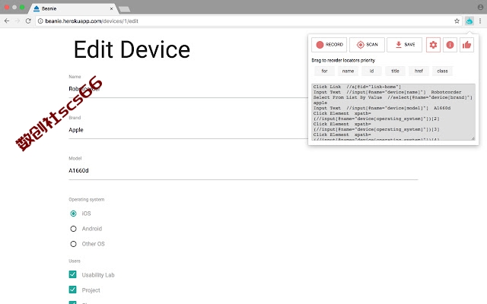
Task: Reload the page with the refresh icon
Action: tap(28, 21)
